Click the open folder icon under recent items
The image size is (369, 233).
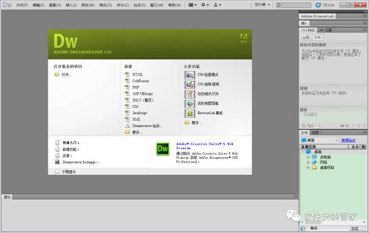pyautogui.click(x=57, y=74)
